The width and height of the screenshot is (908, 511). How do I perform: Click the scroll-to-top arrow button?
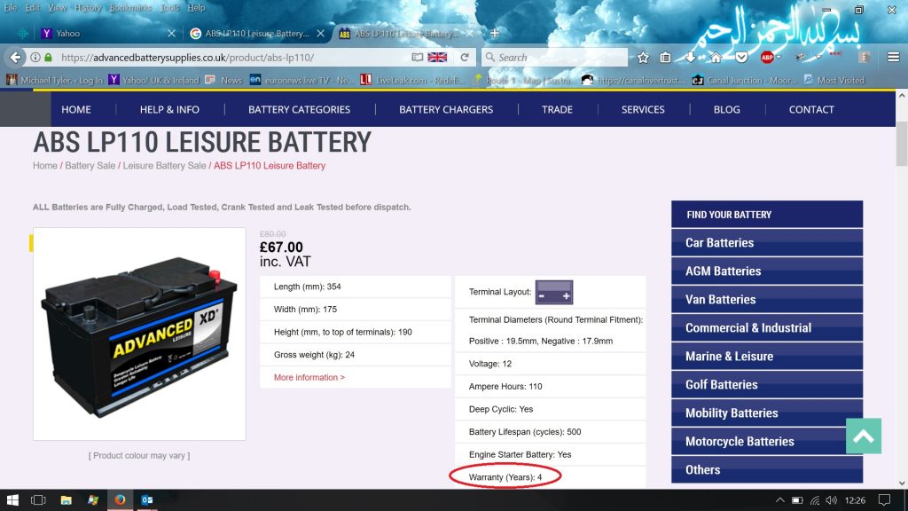pos(864,436)
